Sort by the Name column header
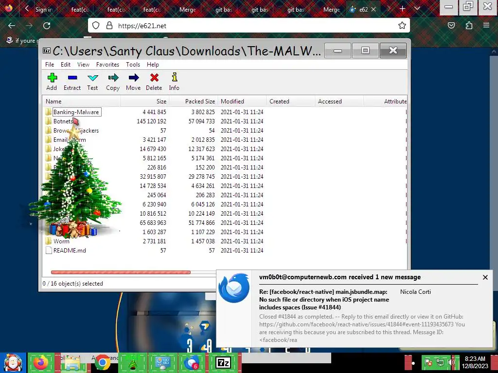The height and width of the screenshot is (373, 498). [81, 102]
